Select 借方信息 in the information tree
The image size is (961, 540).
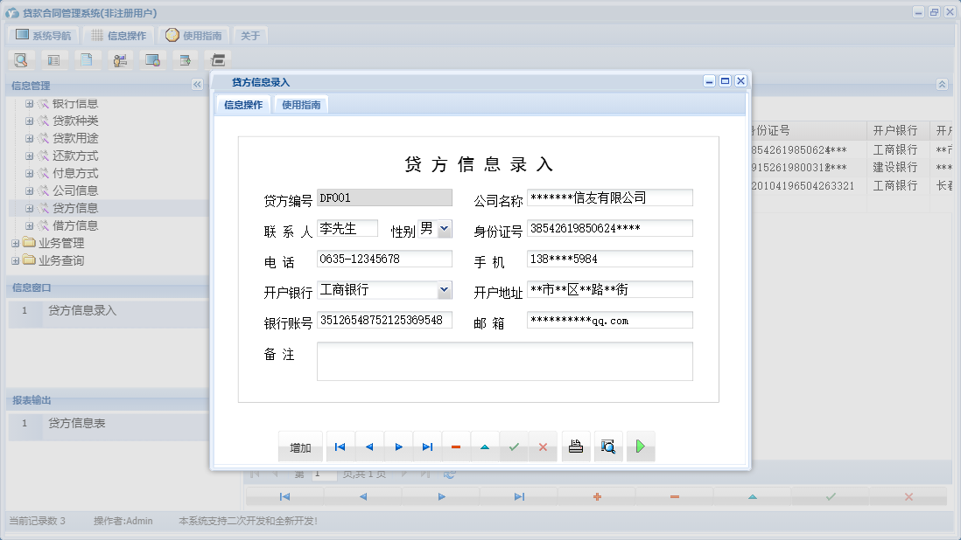pos(74,225)
